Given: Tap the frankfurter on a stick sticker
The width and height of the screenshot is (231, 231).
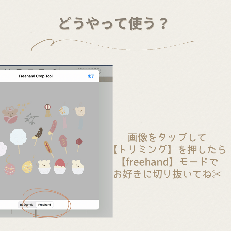Looking at the screenshot, I should coord(63,144).
